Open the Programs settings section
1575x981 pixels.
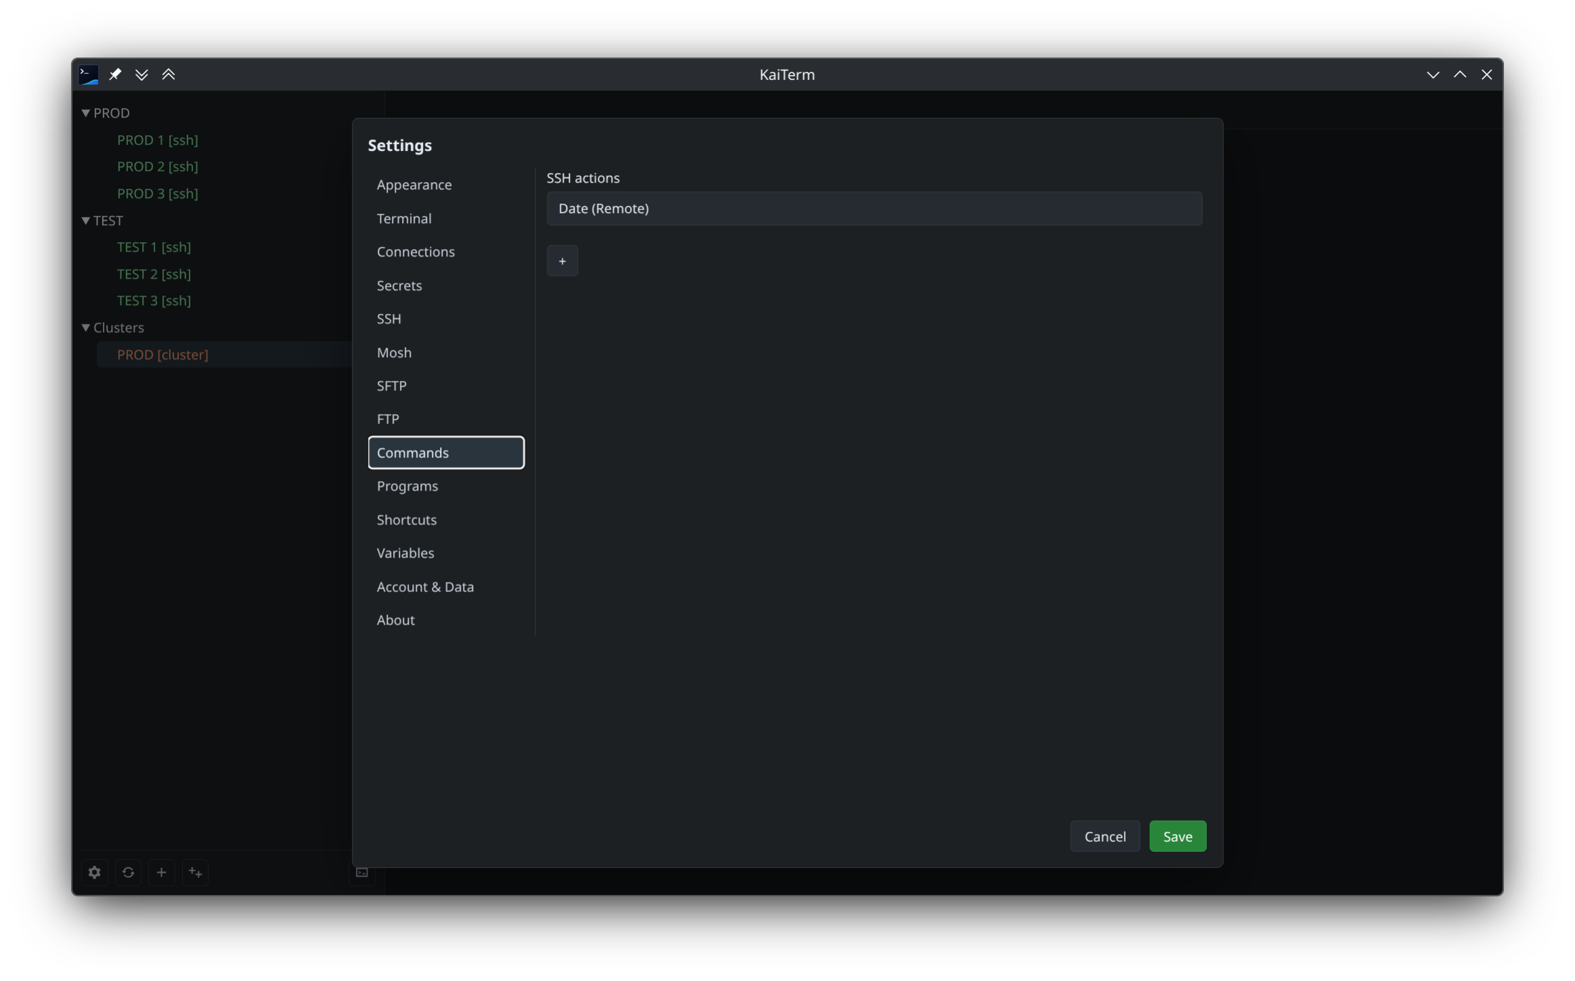446,486
